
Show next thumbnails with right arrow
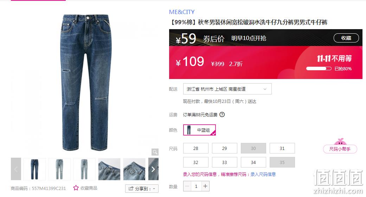coord(153,169)
